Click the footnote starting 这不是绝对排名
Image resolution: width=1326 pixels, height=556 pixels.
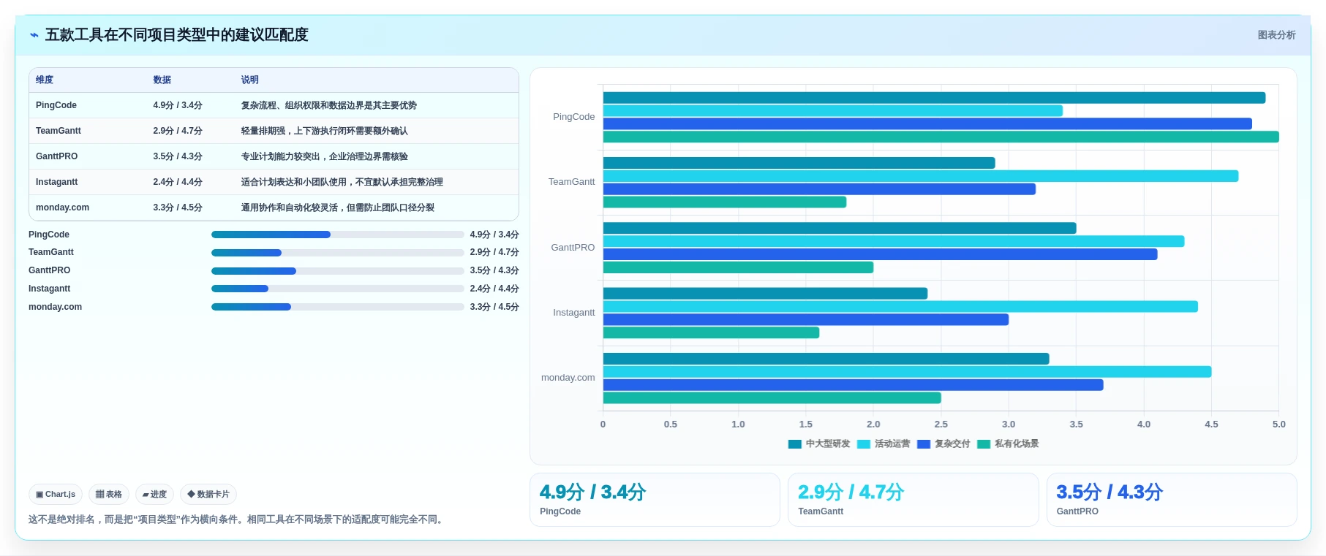238,519
